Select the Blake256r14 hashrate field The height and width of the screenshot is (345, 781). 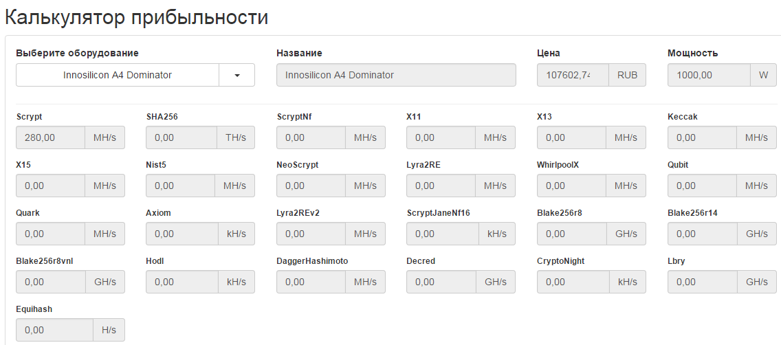coord(702,234)
